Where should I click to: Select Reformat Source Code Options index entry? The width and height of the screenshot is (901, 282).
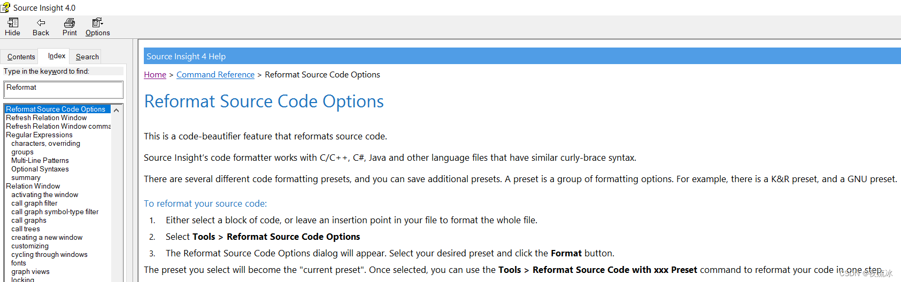tap(57, 109)
